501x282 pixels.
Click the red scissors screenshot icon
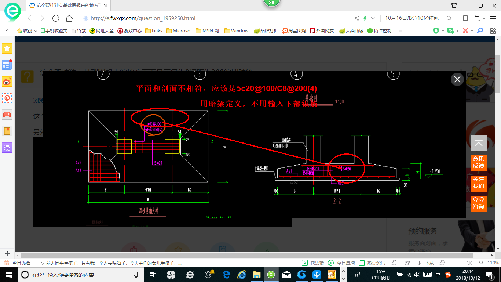(465, 31)
